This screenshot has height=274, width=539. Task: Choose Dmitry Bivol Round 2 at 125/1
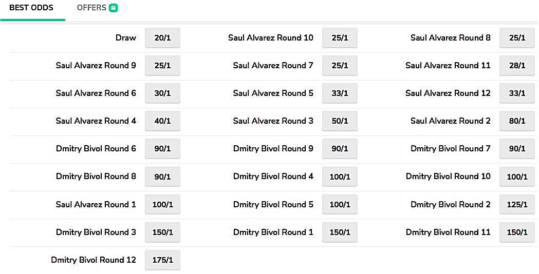point(517,204)
